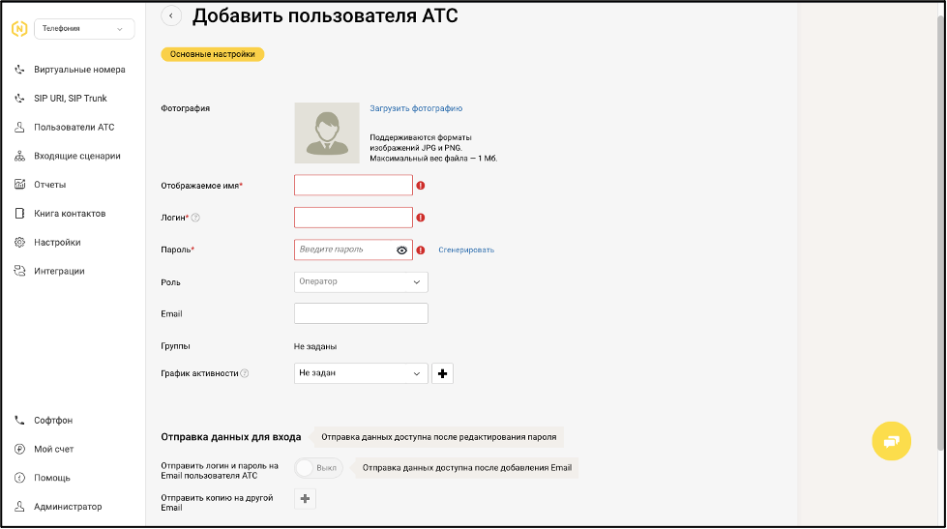Open the yellow chat support bubble
This screenshot has width=947, height=529.
(891, 440)
